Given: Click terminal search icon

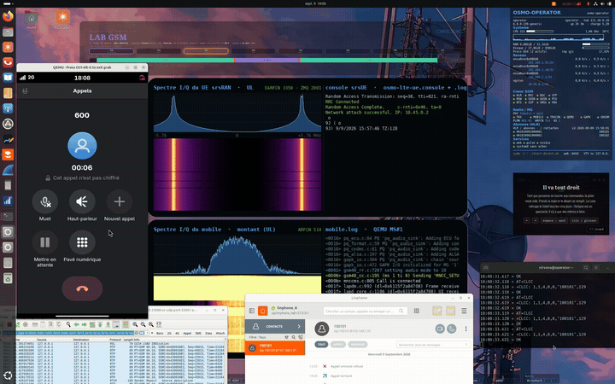Looking at the screenshot, I should (x=586, y=267).
